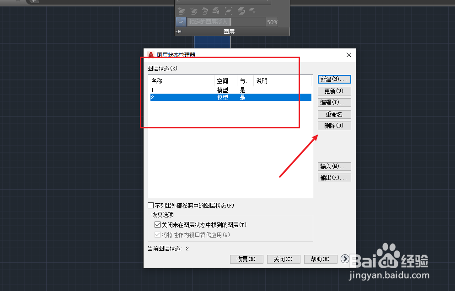Click the 关闭(C) button
455x291 pixels.
point(284,259)
